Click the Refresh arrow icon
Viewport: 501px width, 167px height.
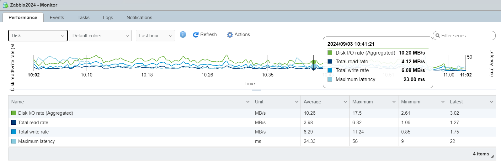pyautogui.click(x=196, y=35)
